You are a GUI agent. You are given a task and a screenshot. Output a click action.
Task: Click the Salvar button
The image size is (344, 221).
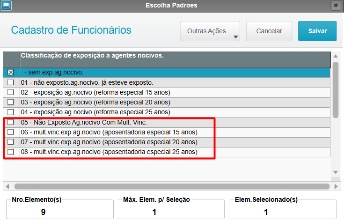pyautogui.click(x=317, y=31)
